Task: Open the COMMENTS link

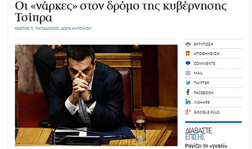Action: click(x=204, y=64)
